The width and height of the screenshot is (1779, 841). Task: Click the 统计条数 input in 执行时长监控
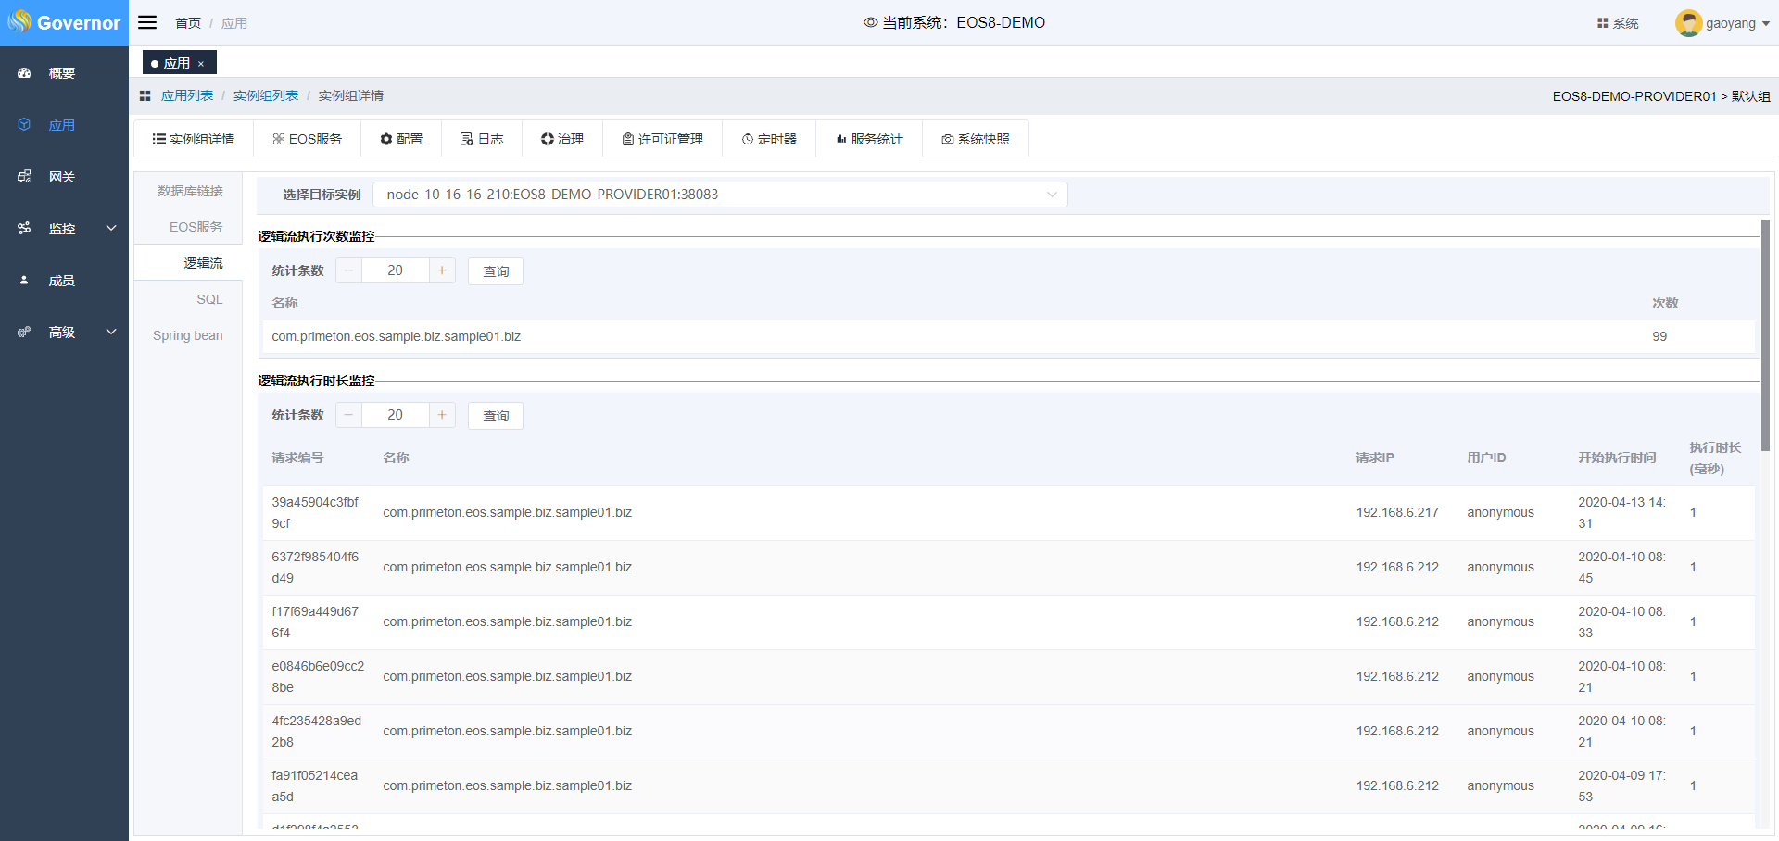pos(395,415)
